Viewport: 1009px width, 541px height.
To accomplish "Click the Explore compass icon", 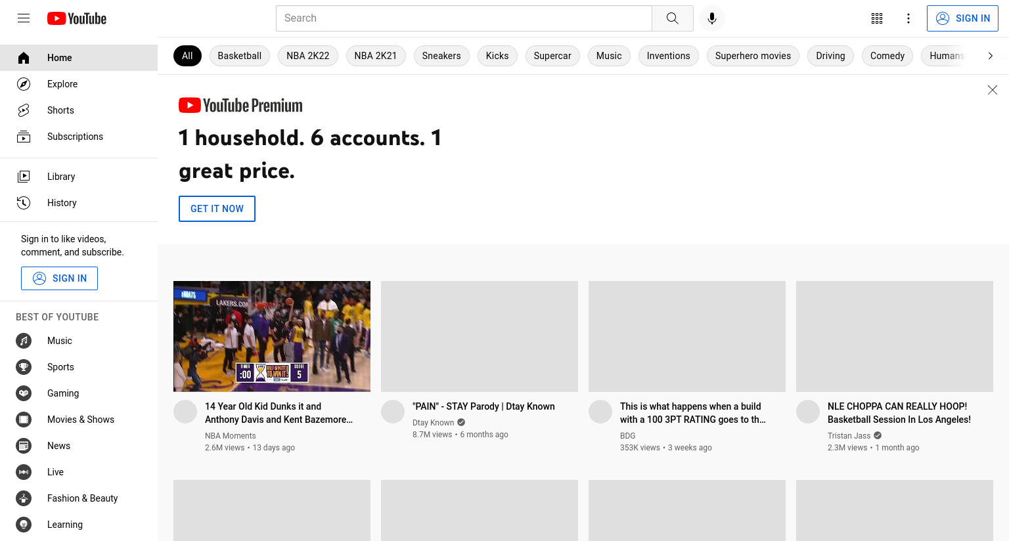I will pos(24,84).
